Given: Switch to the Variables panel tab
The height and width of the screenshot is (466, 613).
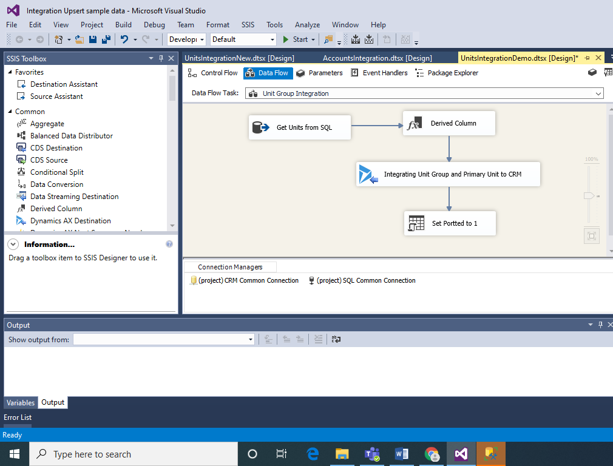Looking at the screenshot, I should (x=21, y=403).
